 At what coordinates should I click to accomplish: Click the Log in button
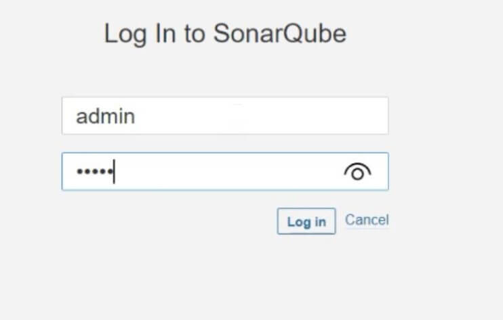click(306, 221)
